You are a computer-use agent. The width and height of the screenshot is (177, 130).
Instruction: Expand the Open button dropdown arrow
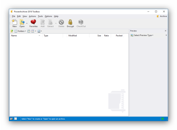[x=27, y=24]
